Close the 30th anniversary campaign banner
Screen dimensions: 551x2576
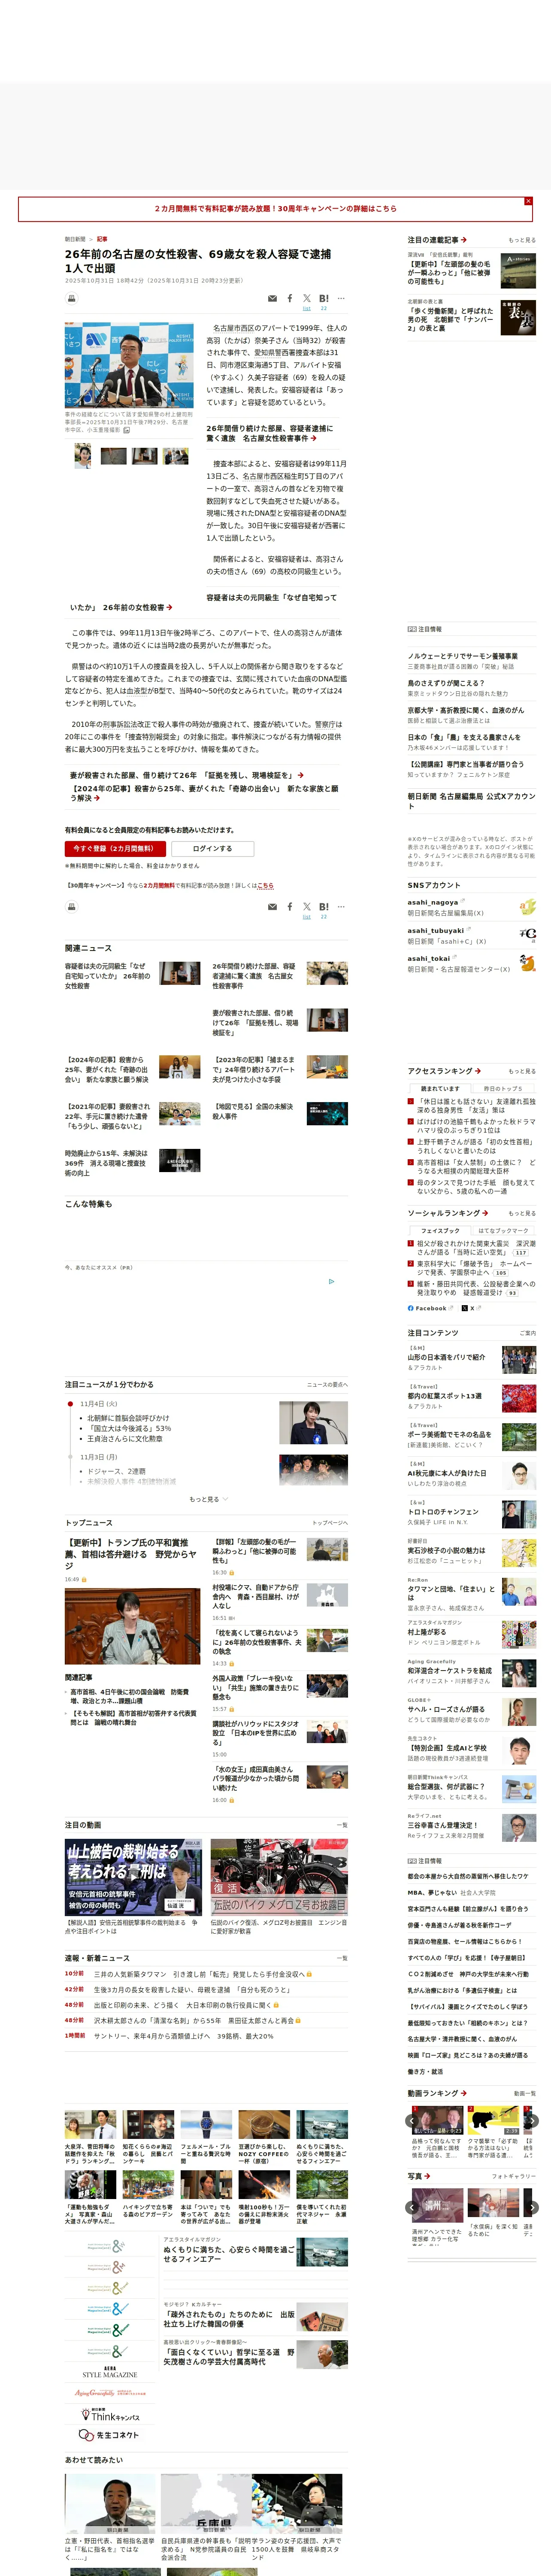click(528, 201)
